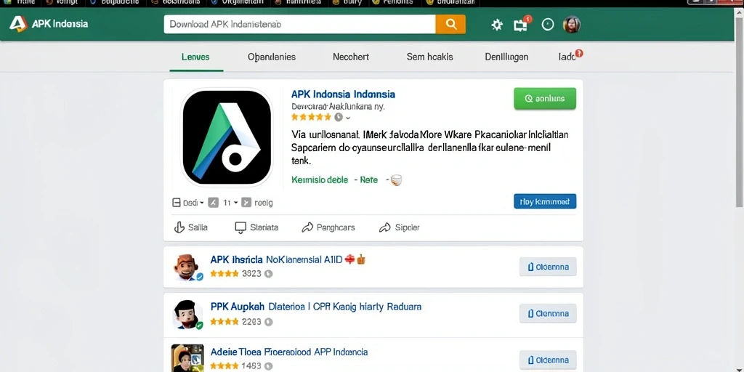Open the 'Rete' green link
744x372 pixels.
click(x=368, y=180)
